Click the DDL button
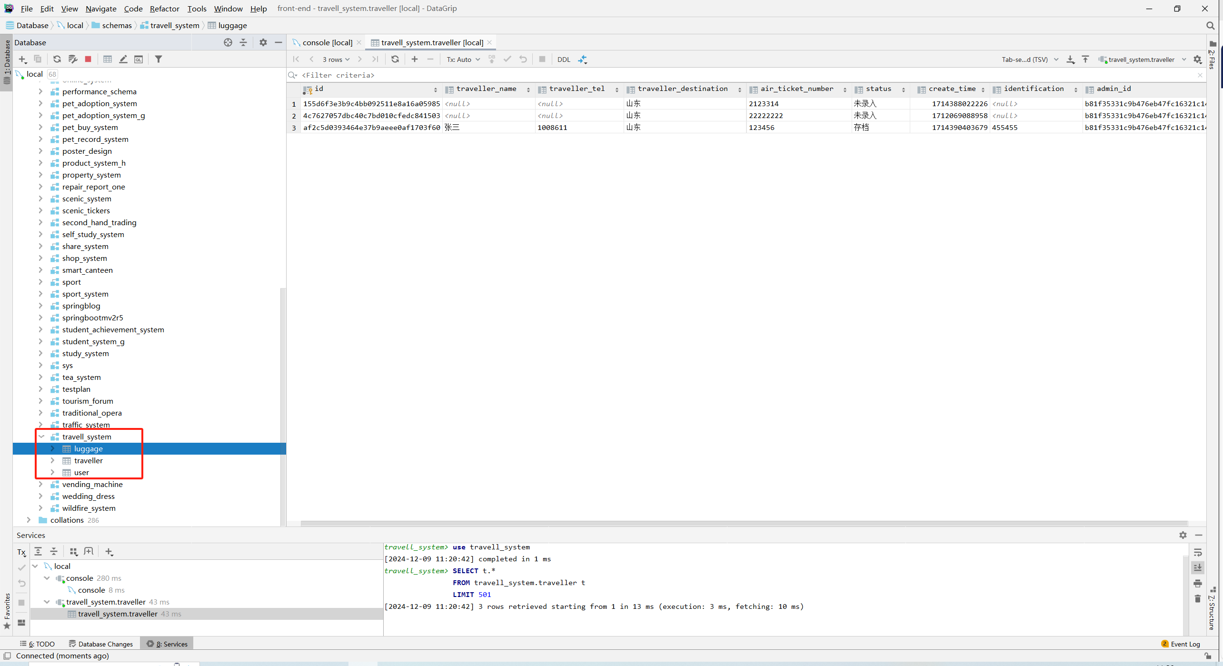 (564, 60)
